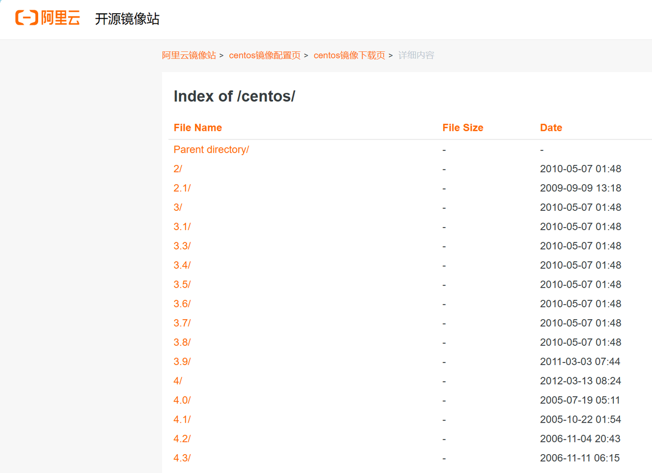The image size is (652, 473).
Task: Open the 3.5/ directory
Action: [x=182, y=285]
